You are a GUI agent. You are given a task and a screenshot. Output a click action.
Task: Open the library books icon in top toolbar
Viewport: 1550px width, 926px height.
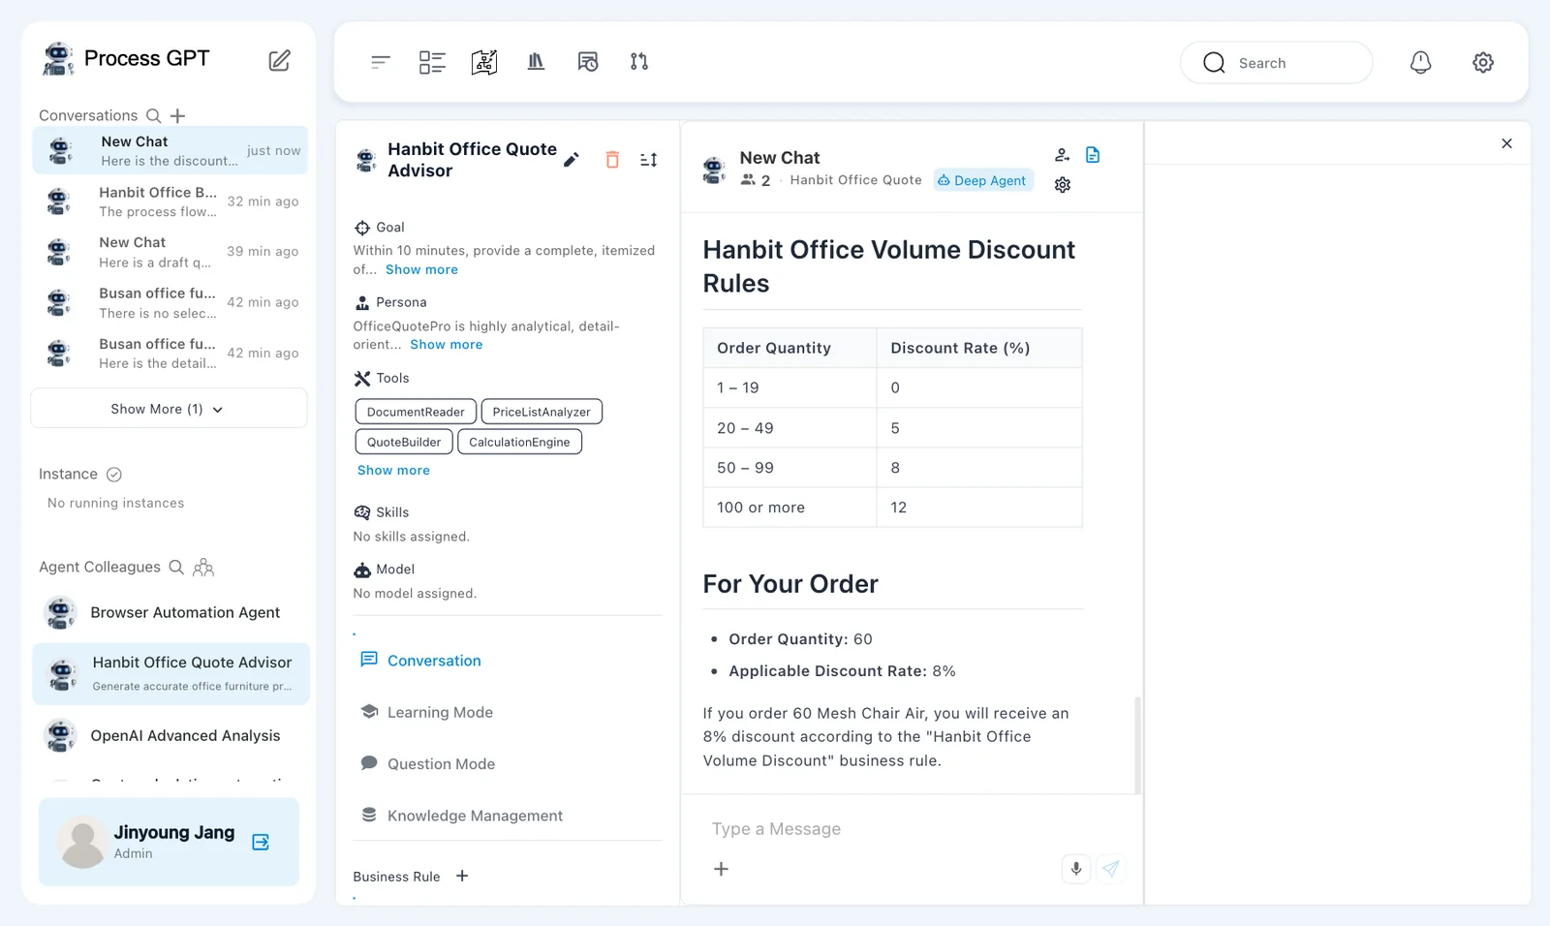[536, 62]
